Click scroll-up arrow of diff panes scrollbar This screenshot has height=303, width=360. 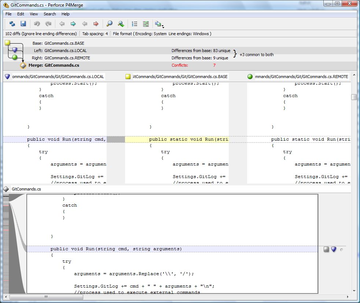click(x=354, y=75)
